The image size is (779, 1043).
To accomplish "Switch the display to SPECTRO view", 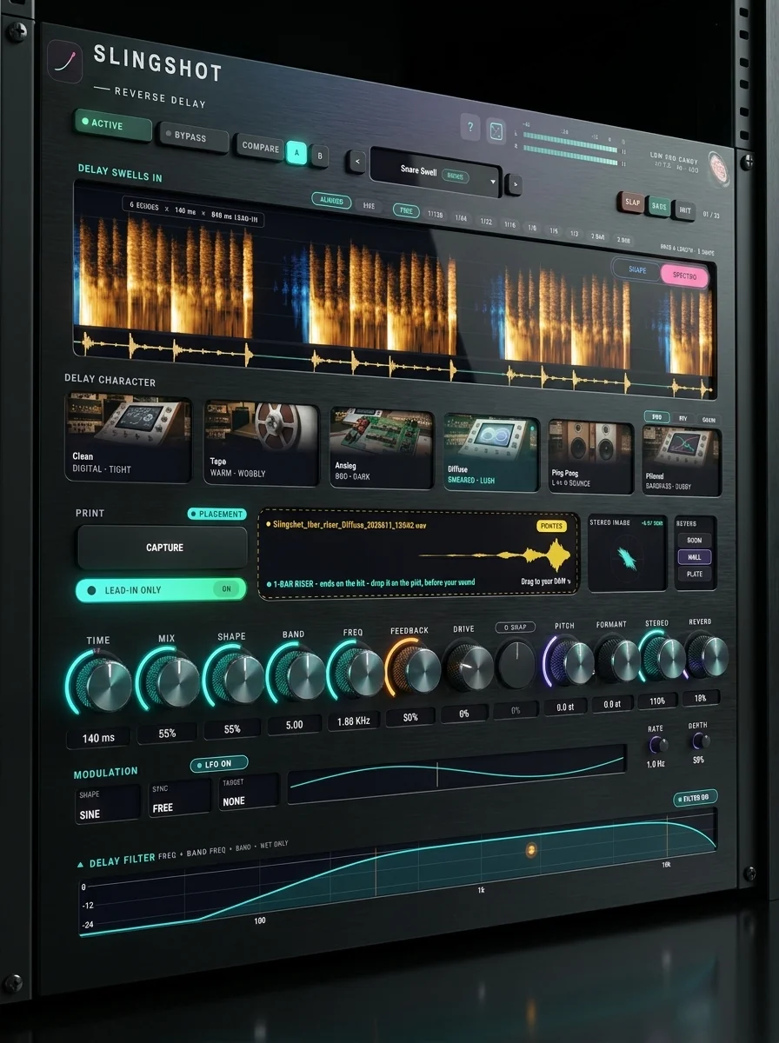I will [x=685, y=276].
